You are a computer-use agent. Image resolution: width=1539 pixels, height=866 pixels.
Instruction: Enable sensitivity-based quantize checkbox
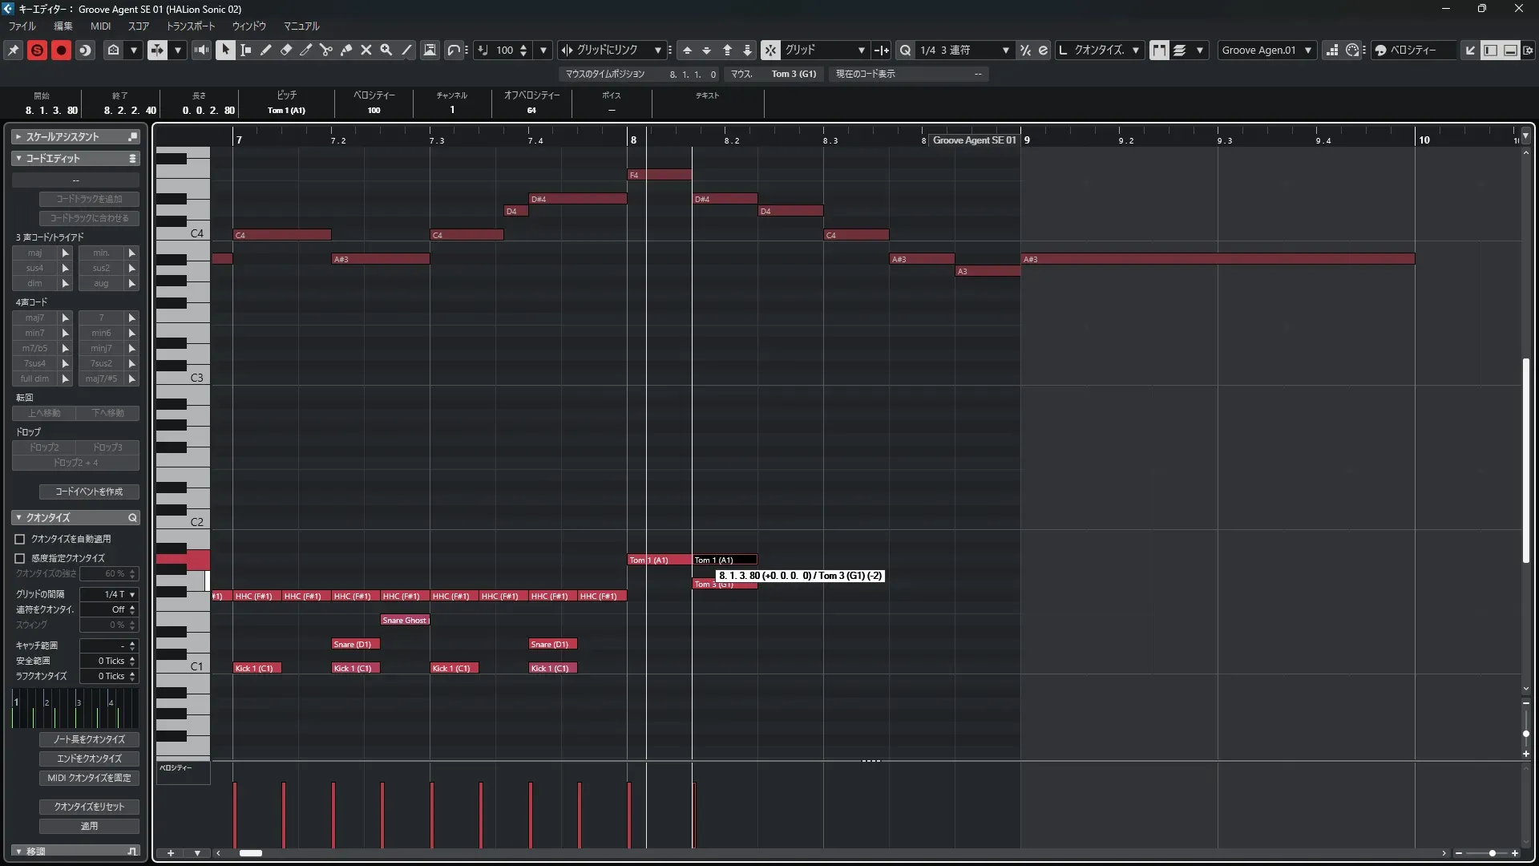[x=20, y=558]
